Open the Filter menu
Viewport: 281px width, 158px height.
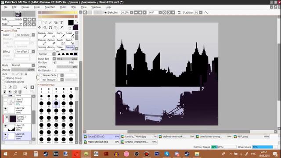pos(73,7)
